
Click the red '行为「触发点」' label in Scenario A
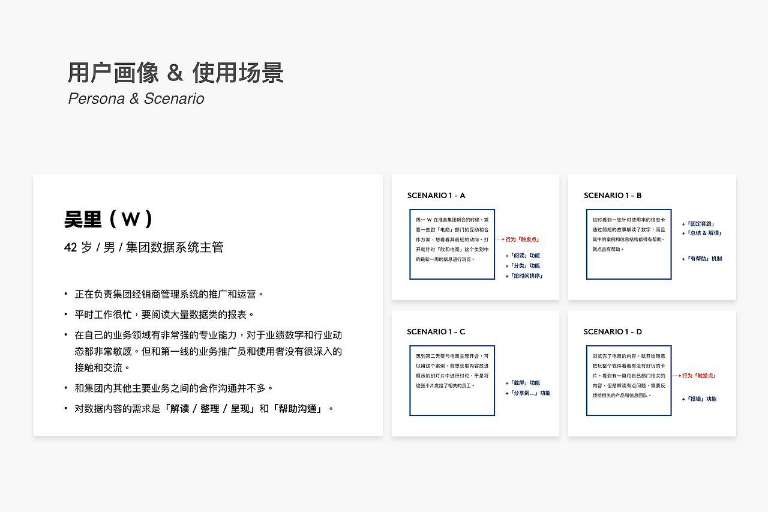(x=522, y=239)
